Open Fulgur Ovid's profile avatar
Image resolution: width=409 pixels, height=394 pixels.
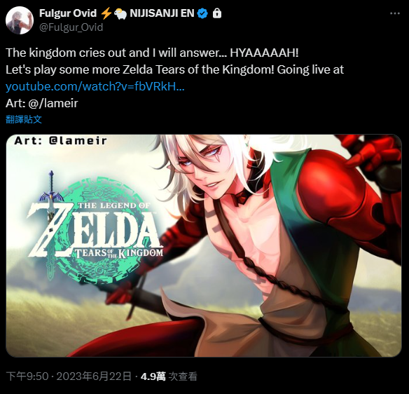pos(20,20)
